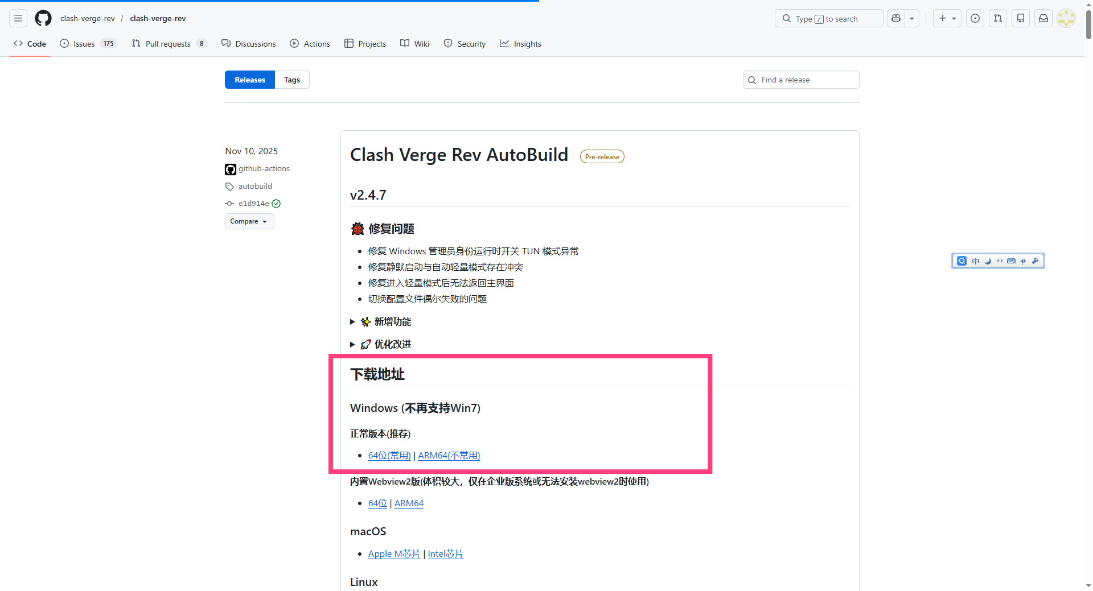
Task: Open the GitHub Copilot chat icon
Action: [895, 18]
